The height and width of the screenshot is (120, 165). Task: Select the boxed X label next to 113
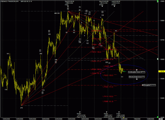[86, 11]
